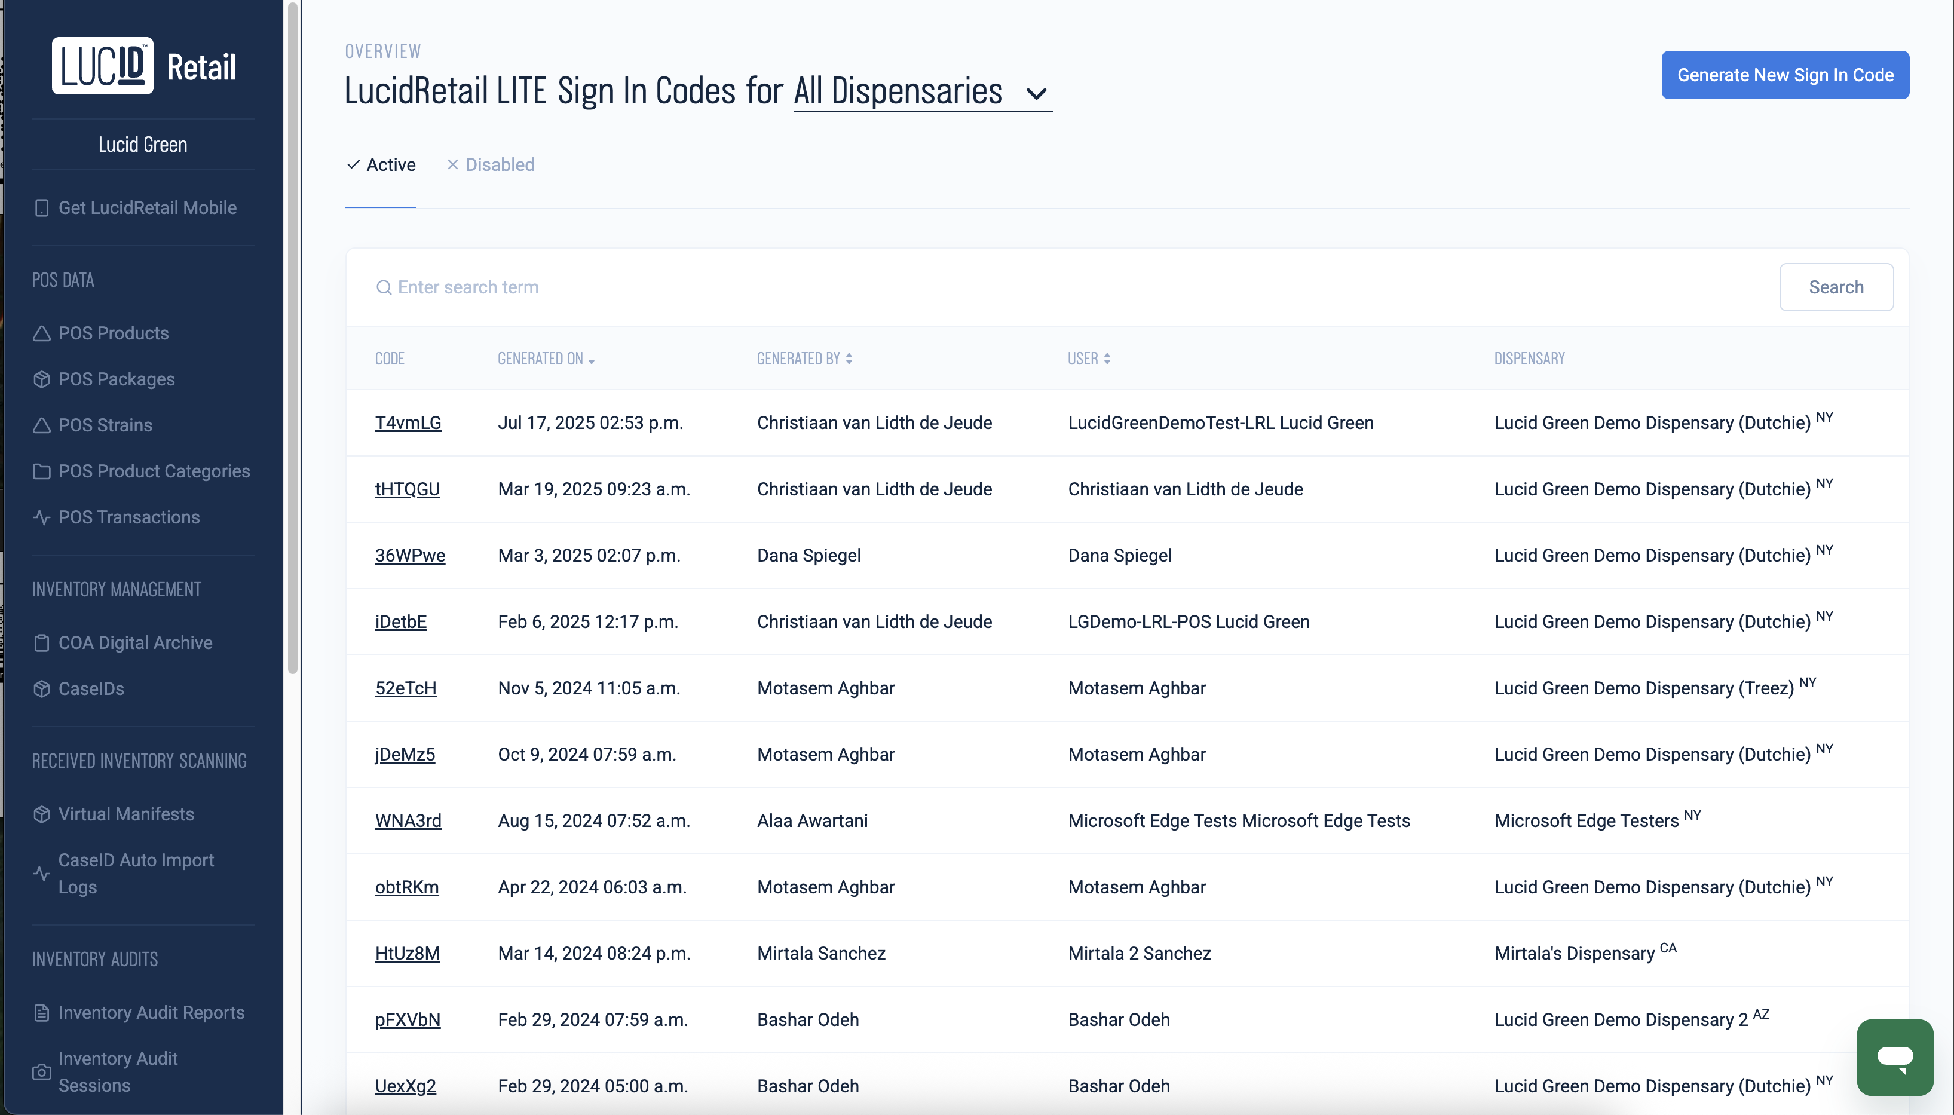Screen dimensions: 1954x1115
Task: Click the mobile phone icon beside Get LucidRetail Mobile
Action: click(41, 209)
